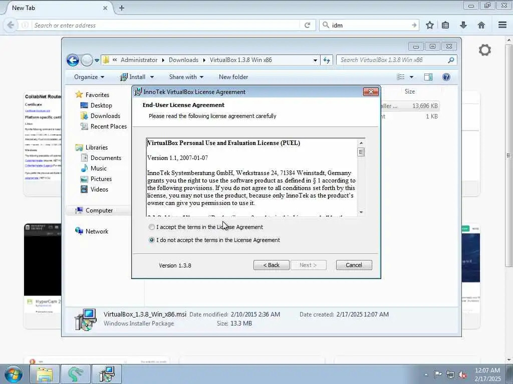Click the browser back arrow button
Image resolution: width=513 pixels, height=384 pixels.
(x=11, y=25)
